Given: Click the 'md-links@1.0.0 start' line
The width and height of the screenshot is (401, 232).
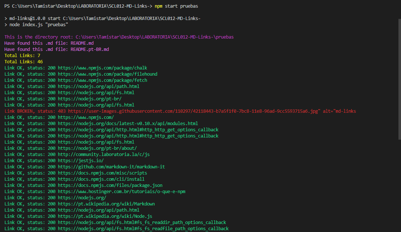Looking at the screenshot, I should [102, 19].
